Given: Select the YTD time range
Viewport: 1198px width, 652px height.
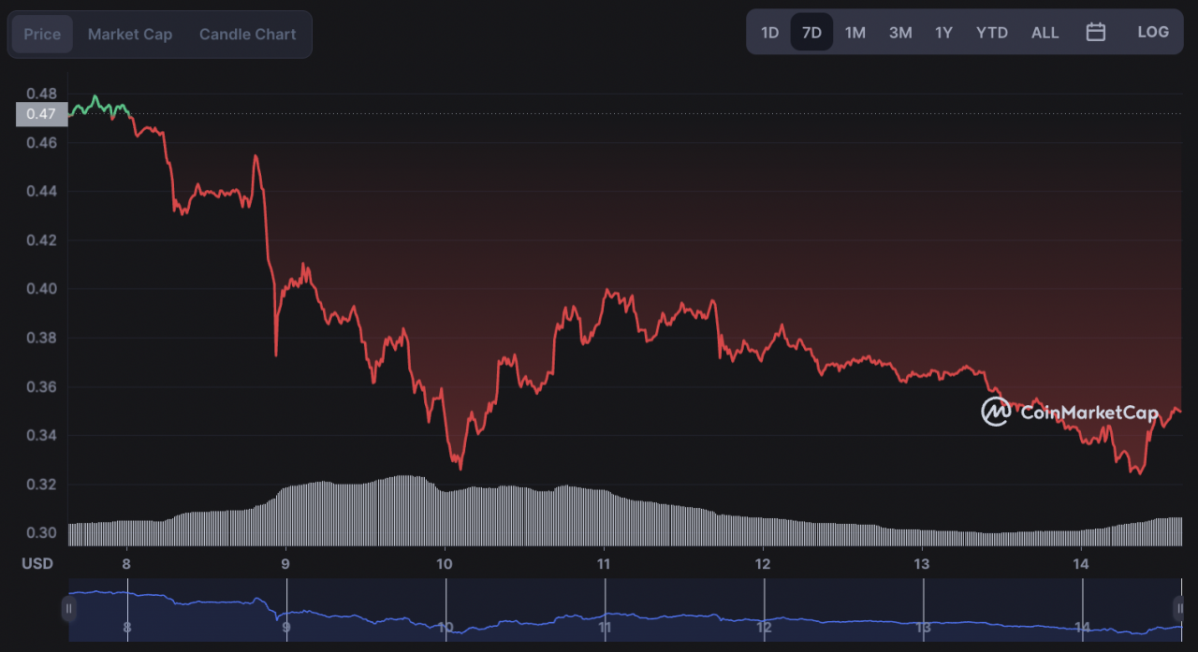Looking at the screenshot, I should [991, 32].
